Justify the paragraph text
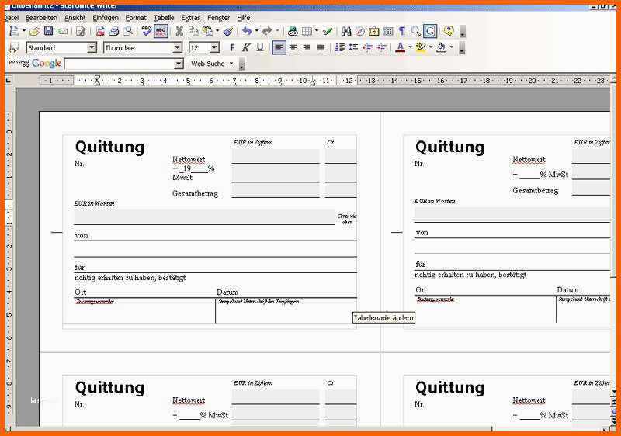Image resolution: width=621 pixels, height=436 pixels. coord(321,48)
